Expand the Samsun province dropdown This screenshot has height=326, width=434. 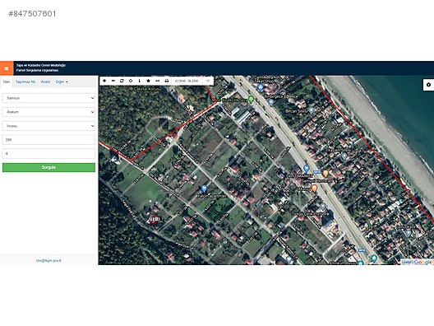pos(48,98)
